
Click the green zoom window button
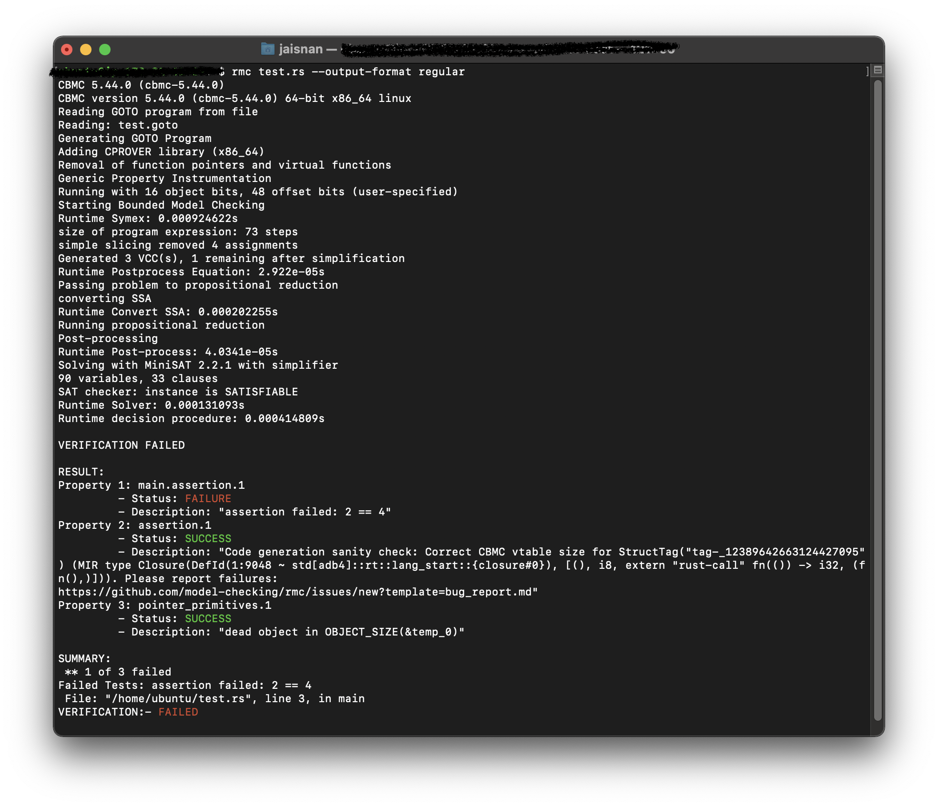(x=105, y=50)
